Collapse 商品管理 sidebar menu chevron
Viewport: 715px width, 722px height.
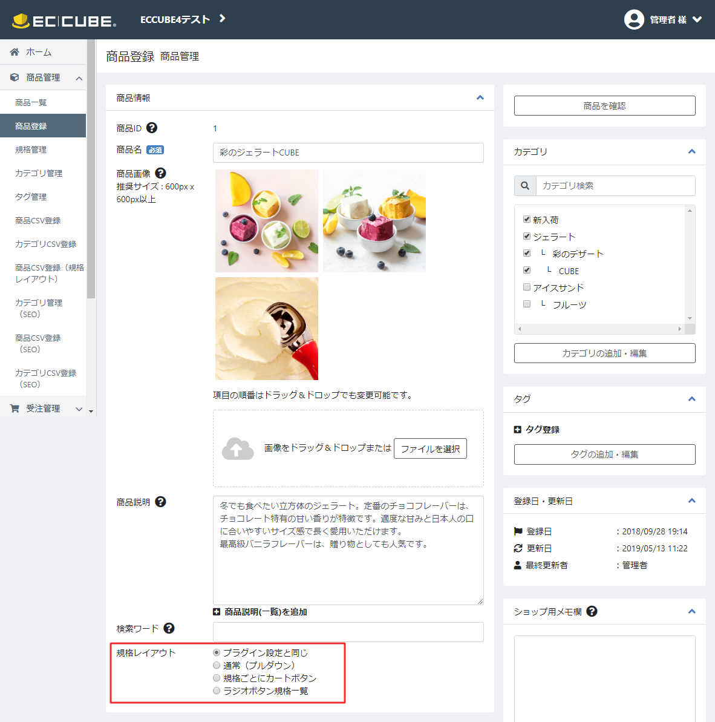click(79, 78)
